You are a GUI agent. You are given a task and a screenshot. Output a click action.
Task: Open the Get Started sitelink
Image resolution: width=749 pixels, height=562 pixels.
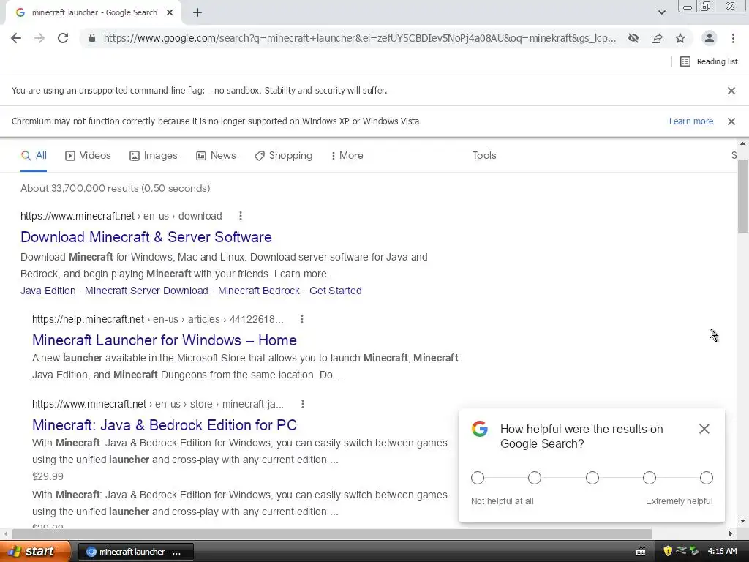coord(335,291)
